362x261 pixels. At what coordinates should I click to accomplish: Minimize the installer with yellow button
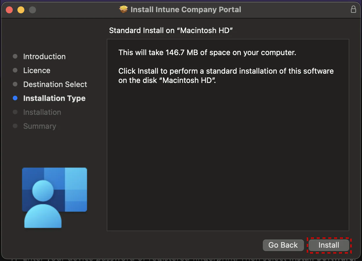(21, 10)
